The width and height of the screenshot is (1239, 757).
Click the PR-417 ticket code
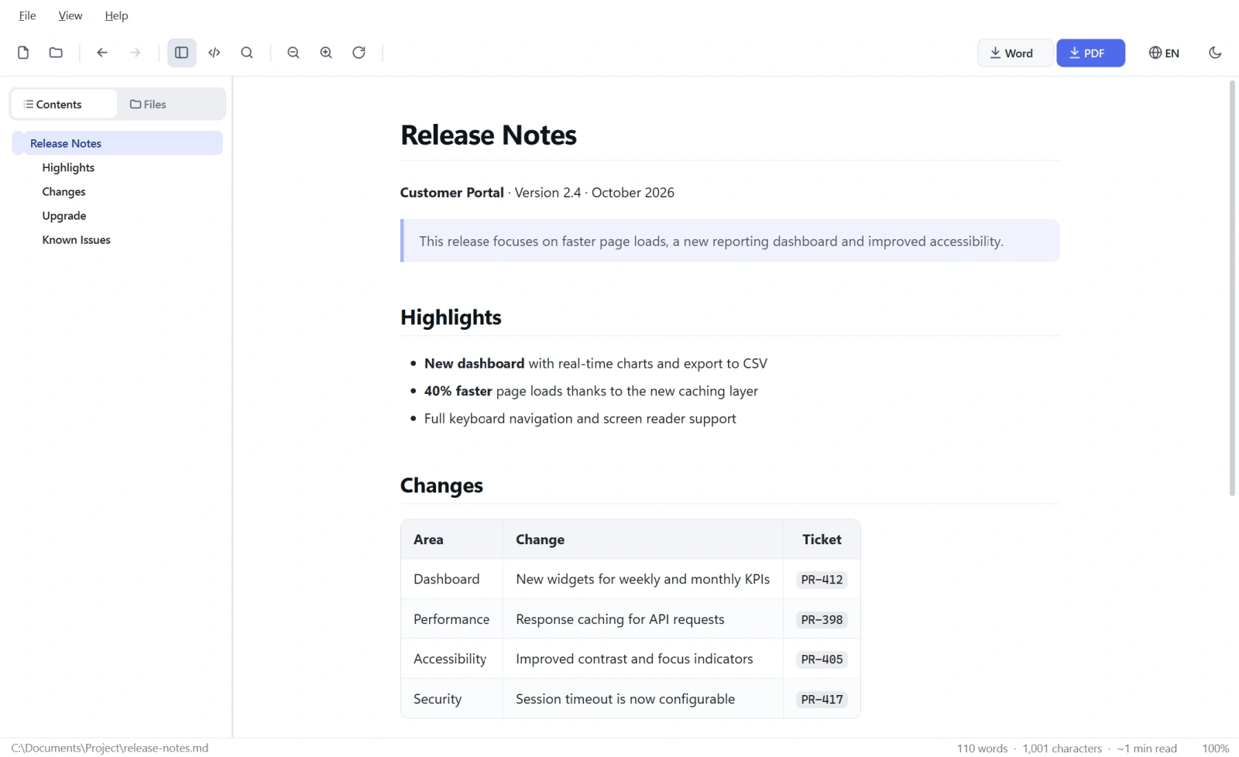822,700
